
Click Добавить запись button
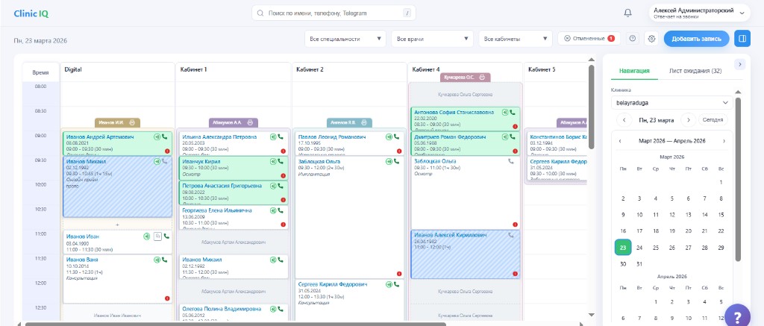tap(696, 38)
